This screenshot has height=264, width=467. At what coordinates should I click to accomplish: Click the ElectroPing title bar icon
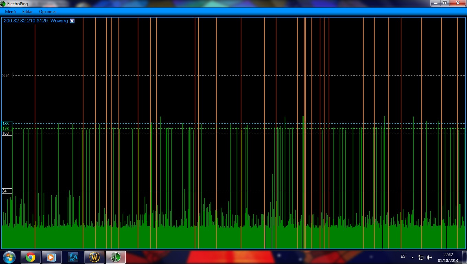[3, 3]
